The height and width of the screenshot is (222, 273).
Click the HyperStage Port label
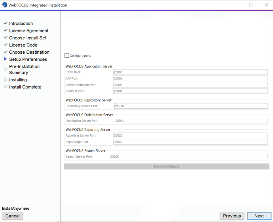tap(77, 142)
